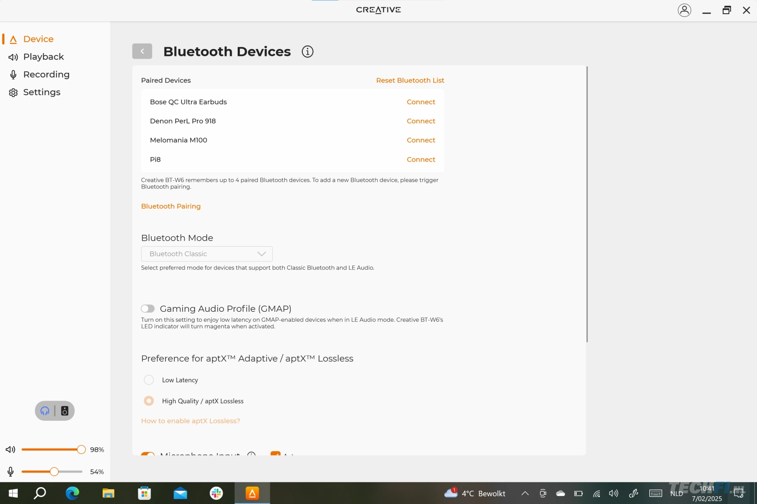Open the user account profile icon

tap(684, 10)
